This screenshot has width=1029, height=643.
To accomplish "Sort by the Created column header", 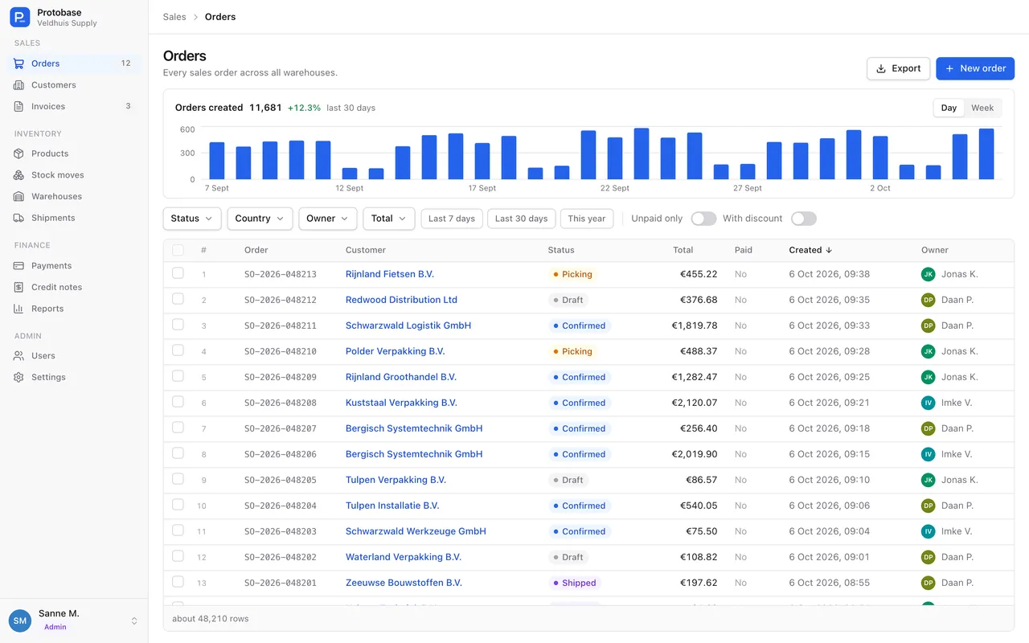I will point(810,250).
